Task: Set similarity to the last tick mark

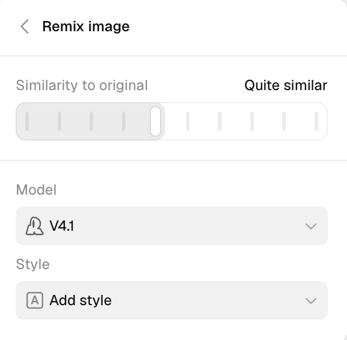Action: point(316,121)
